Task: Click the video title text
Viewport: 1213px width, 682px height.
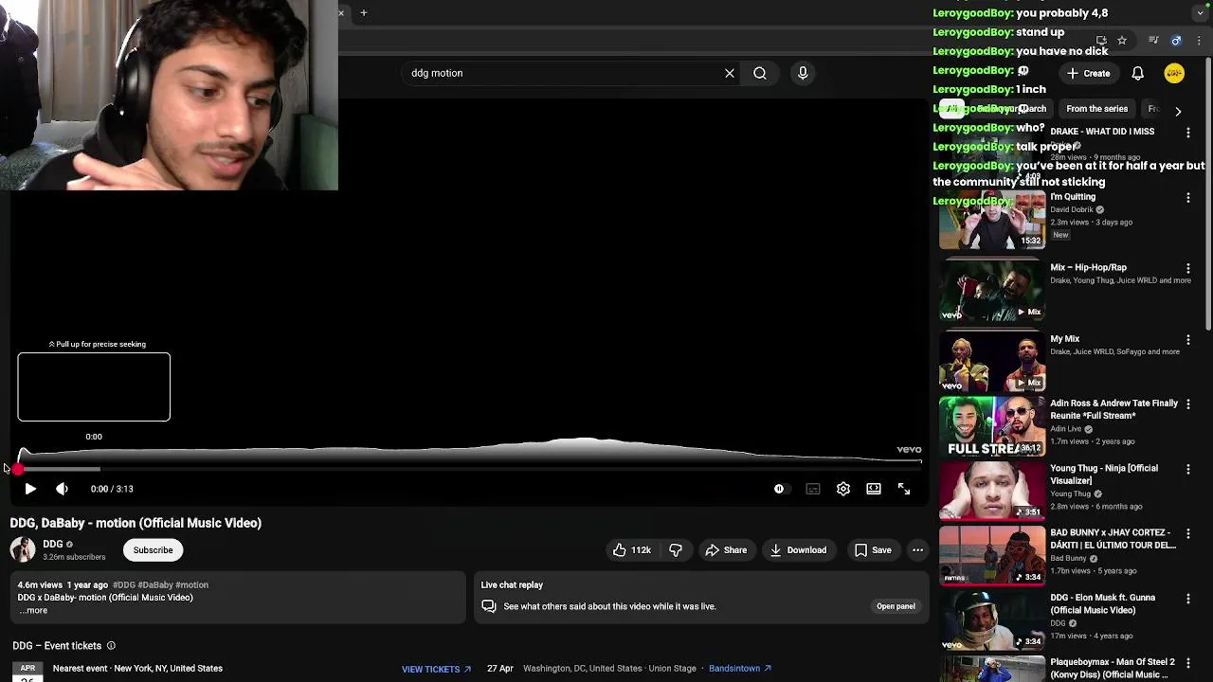Action: point(136,523)
